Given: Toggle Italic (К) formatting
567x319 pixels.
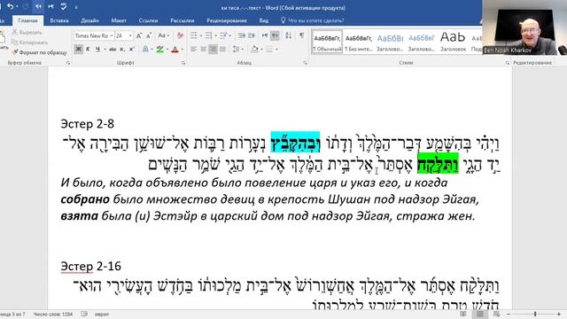Looking at the screenshot, I should click(88, 49).
